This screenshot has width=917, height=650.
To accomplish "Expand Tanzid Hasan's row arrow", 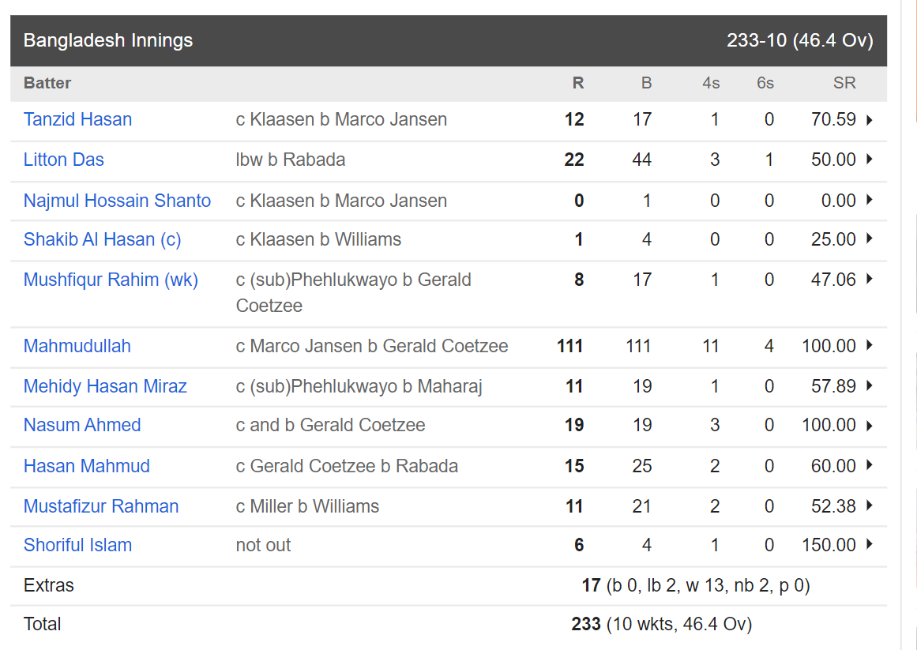I will pyautogui.click(x=870, y=120).
